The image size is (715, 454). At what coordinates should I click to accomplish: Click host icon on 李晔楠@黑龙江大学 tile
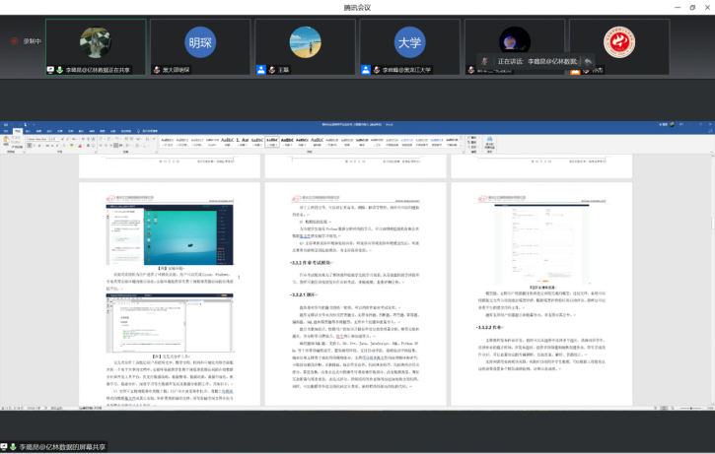366,70
